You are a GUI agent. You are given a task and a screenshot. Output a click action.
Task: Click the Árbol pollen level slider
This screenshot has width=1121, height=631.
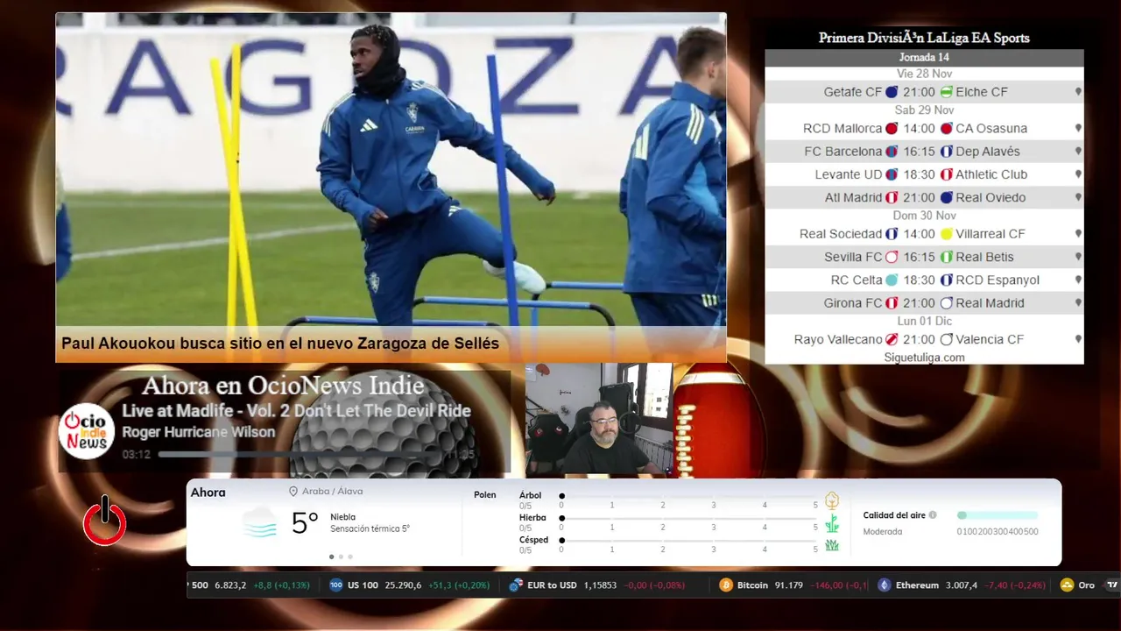(688, 496)
